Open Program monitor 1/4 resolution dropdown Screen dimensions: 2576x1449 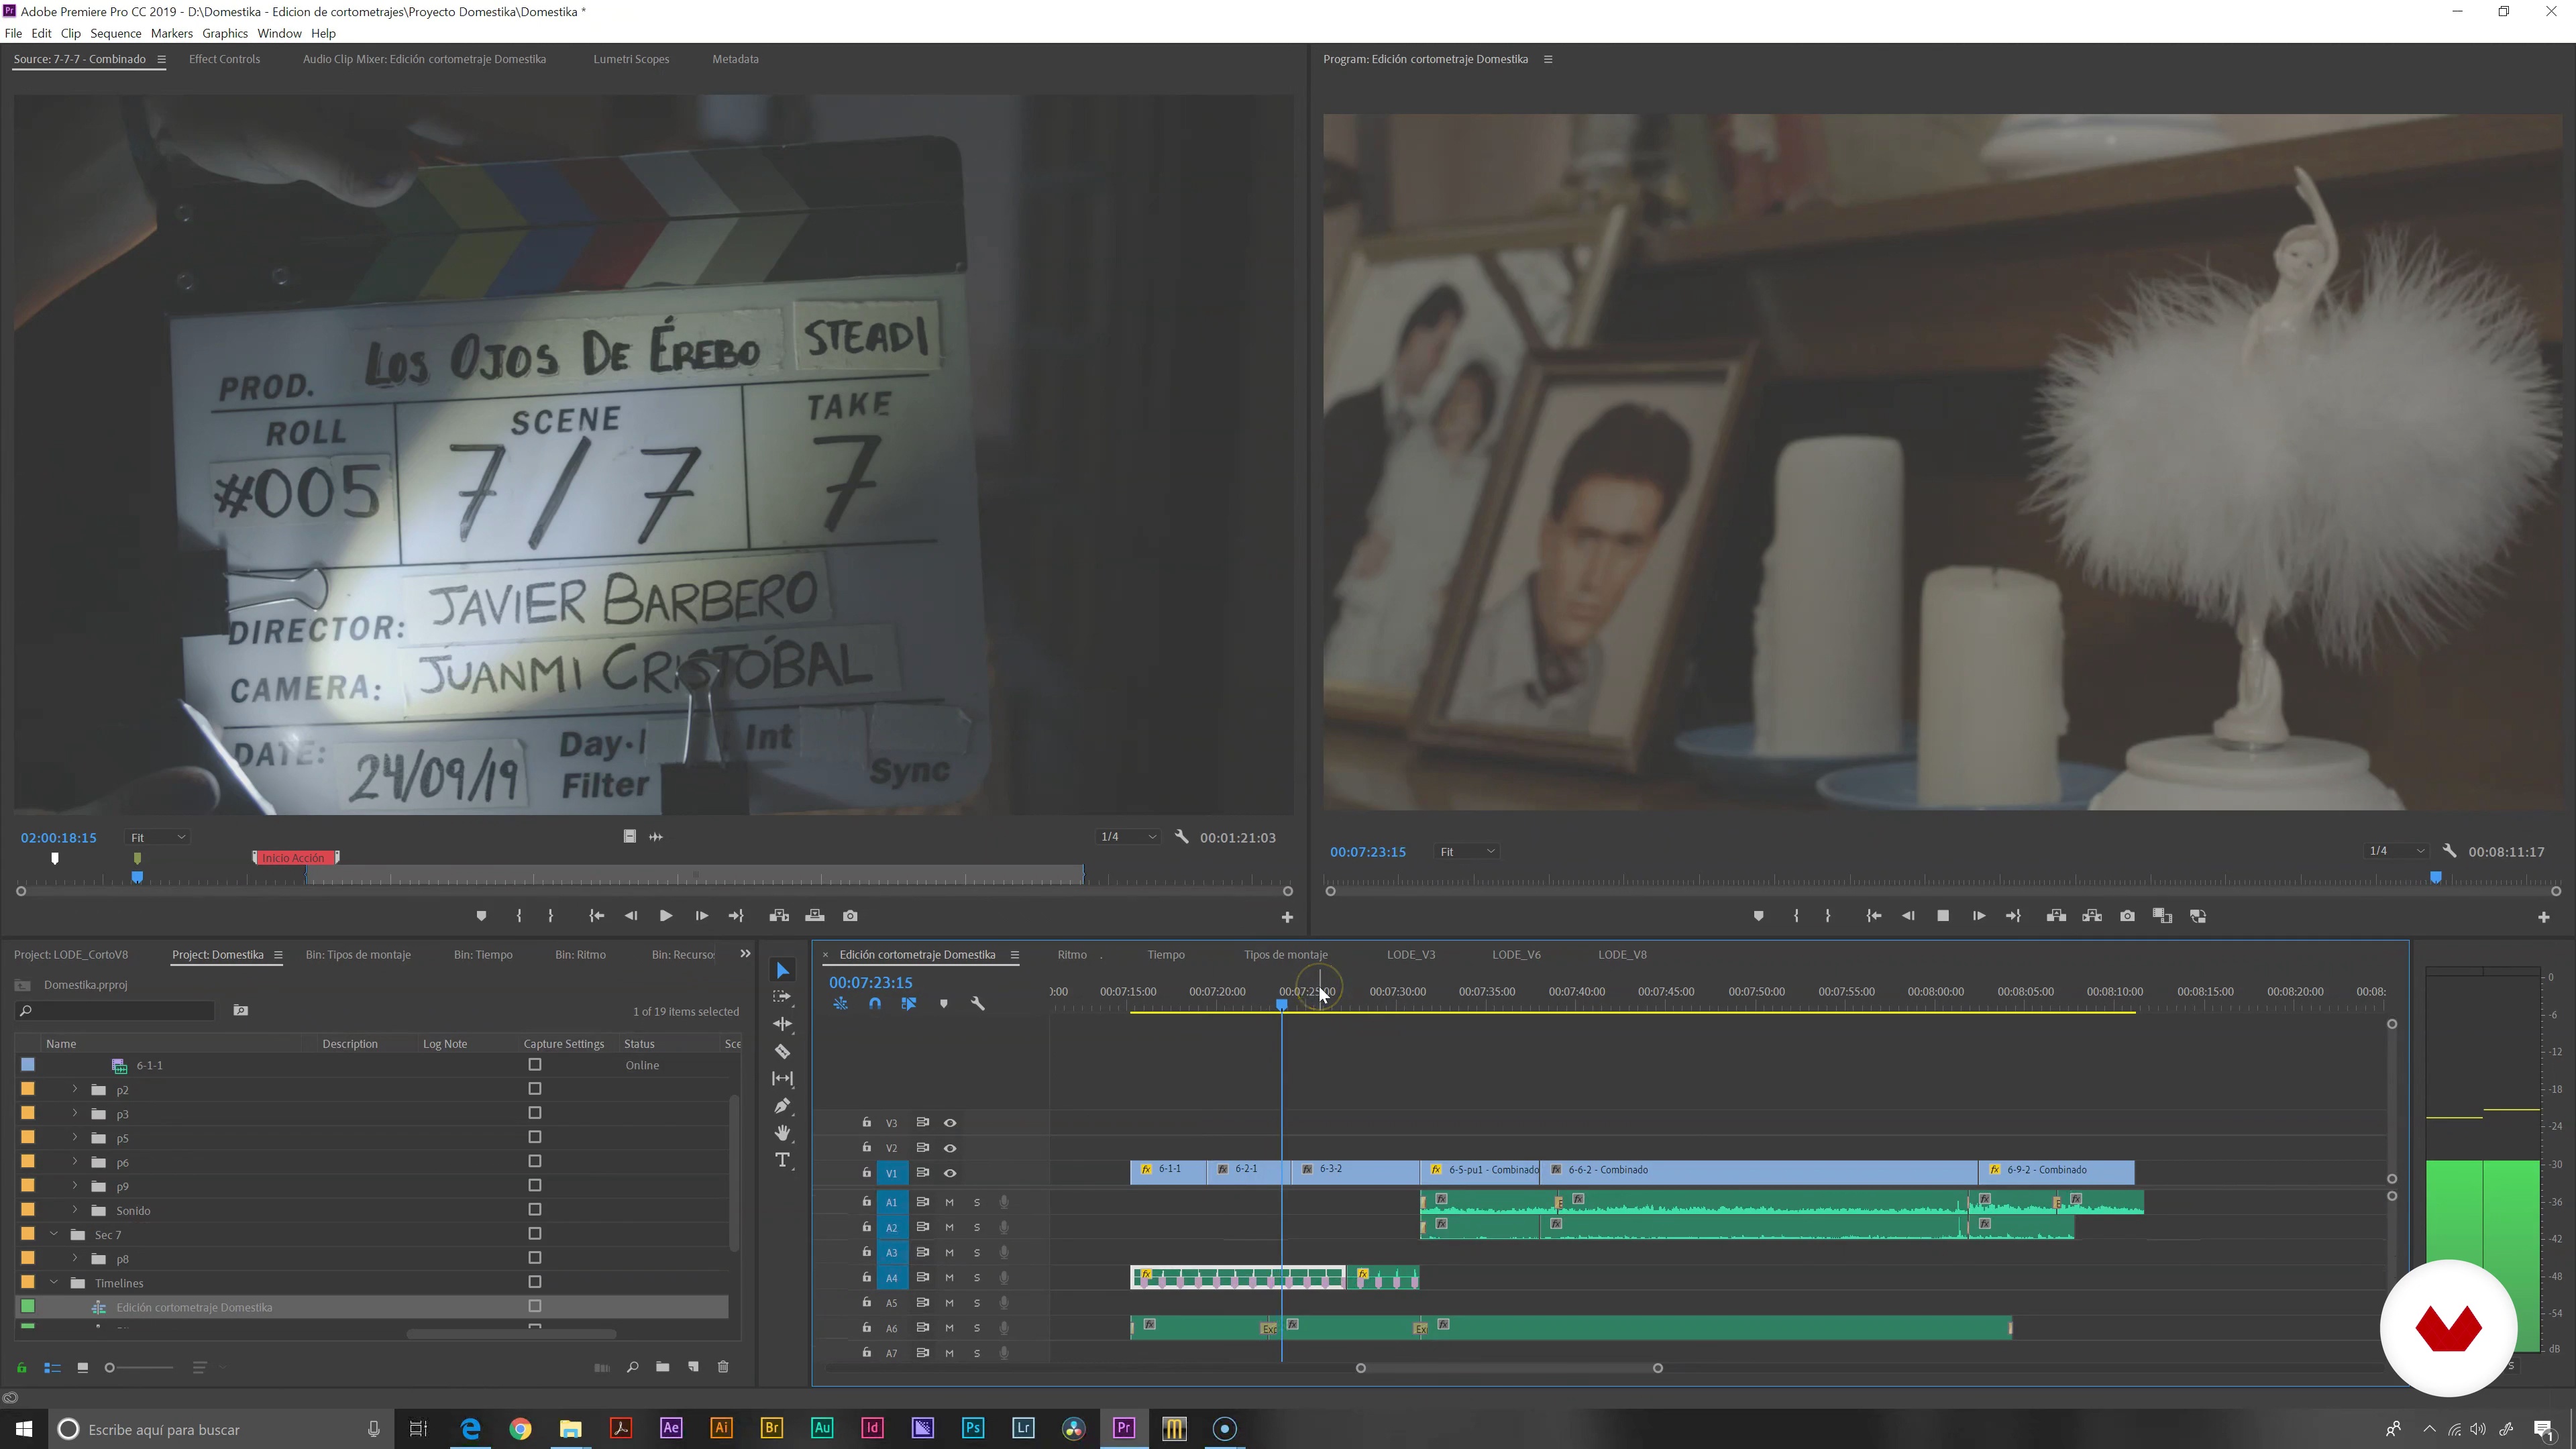coord(2396,851)
